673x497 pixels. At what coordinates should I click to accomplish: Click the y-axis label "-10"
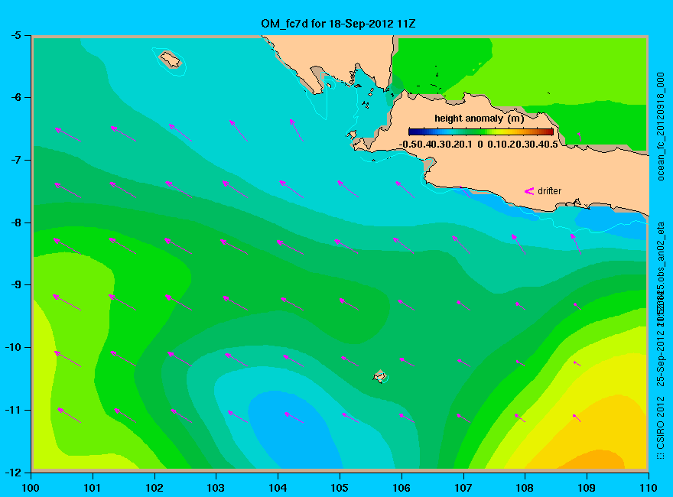(13, 347)
